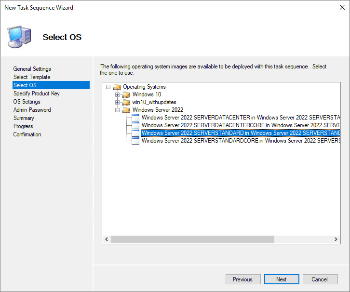Click the selected SERVERSTANDARD image icon
Image resolution: width=350 pixels, height=292 pixels.
(135, 133)
